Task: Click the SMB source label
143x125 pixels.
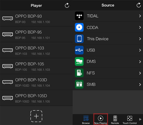Action: pos(91,84)
